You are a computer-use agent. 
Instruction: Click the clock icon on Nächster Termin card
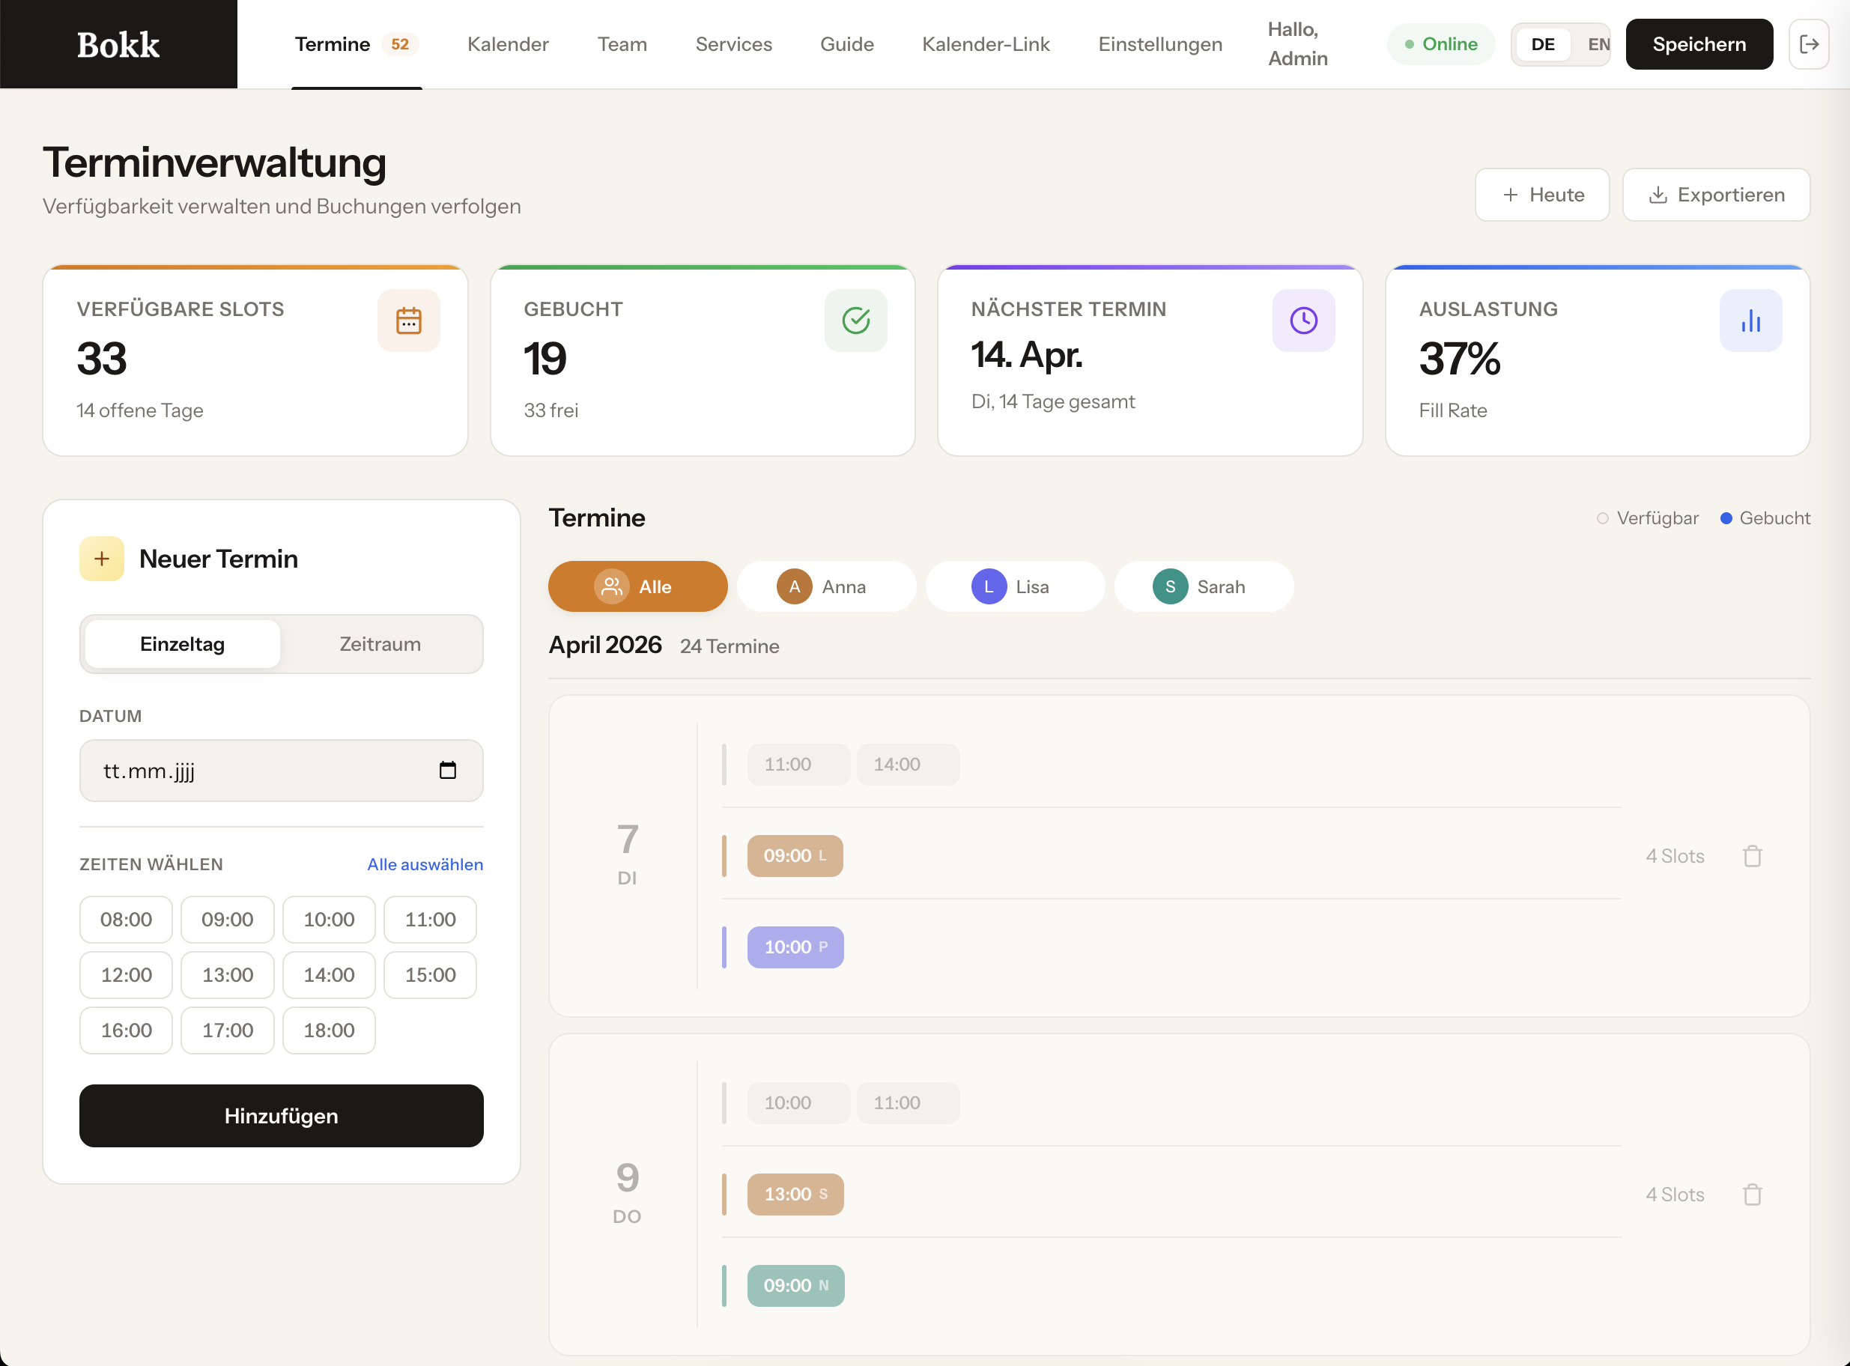tap(1303, 320)
